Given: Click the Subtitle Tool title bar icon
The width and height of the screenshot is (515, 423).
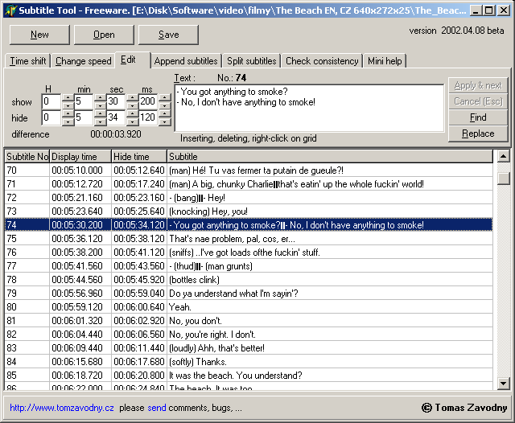Looking at the screenshot, I should point(10,10).
